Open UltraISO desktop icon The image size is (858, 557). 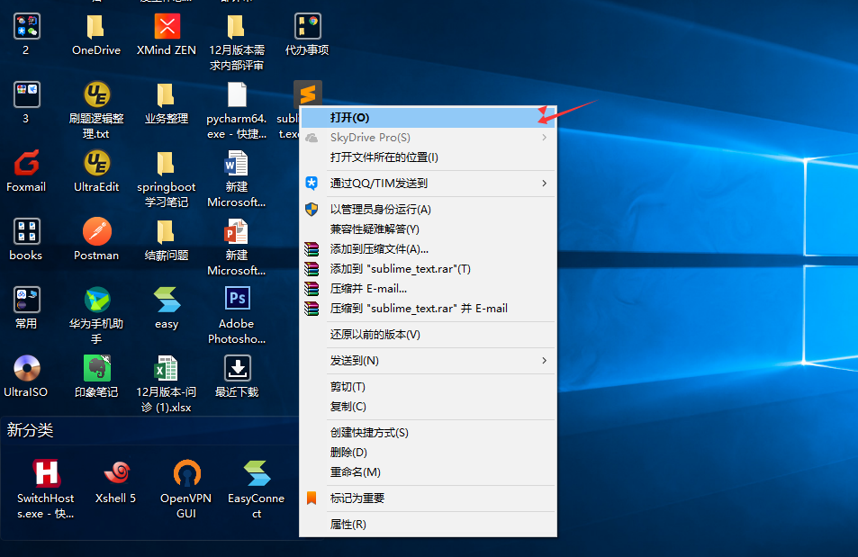tap(26, 368)
